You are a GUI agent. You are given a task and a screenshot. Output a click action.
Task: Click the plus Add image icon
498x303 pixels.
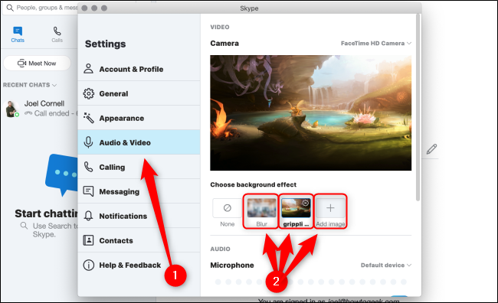(330, 208)
